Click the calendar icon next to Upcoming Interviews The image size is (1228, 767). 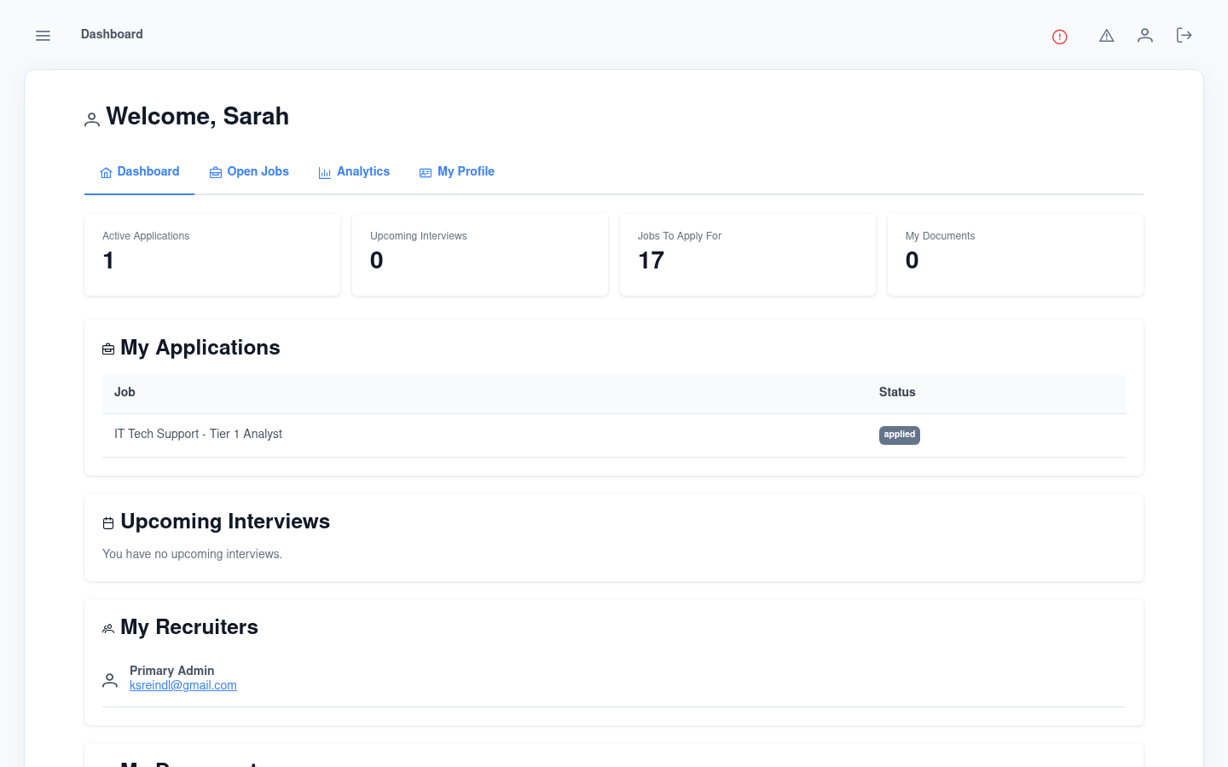click(108, 523)
